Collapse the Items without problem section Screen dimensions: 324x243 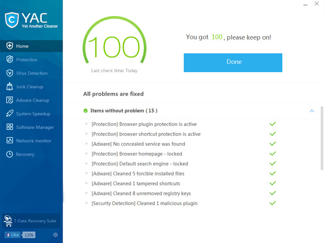(311, 111)
